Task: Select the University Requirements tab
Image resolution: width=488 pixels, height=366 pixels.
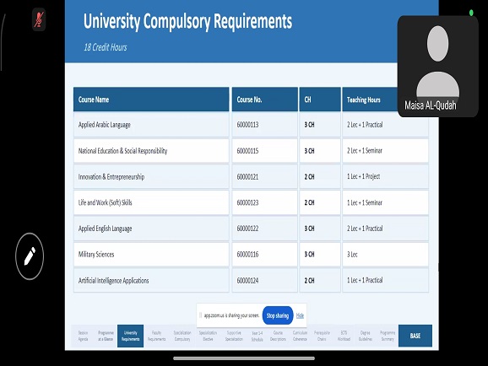Action: click(x=130, y=336)
